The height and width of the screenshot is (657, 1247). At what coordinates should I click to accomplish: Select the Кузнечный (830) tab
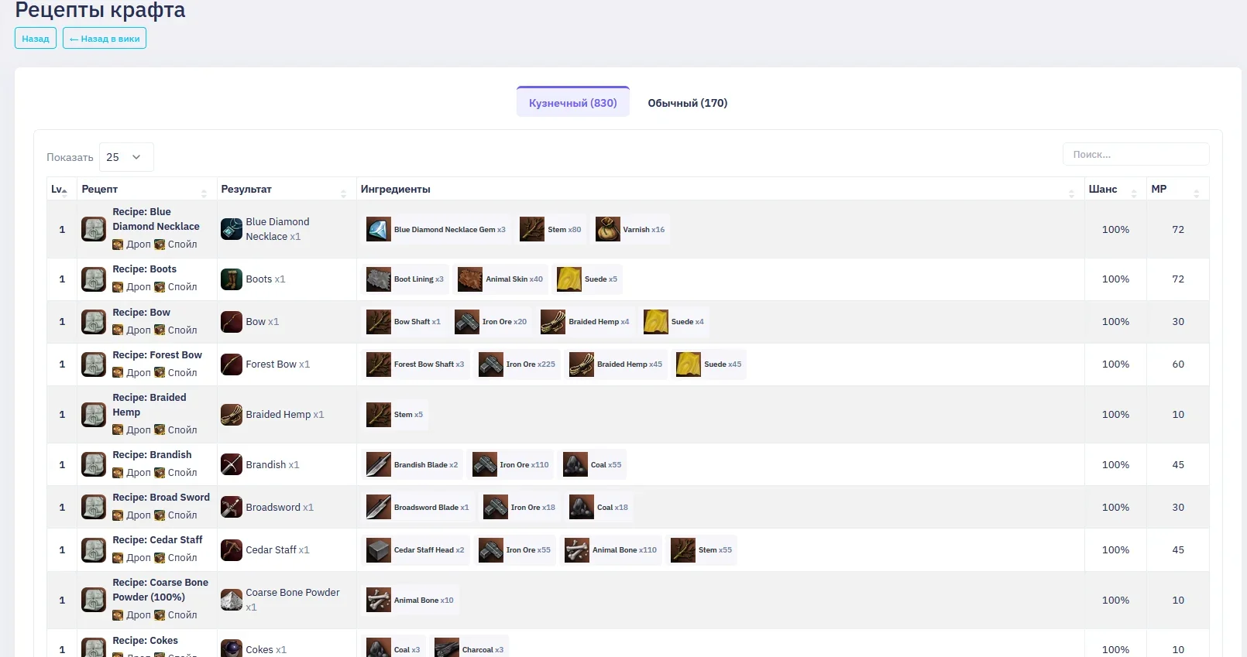(x=572, y=103)
